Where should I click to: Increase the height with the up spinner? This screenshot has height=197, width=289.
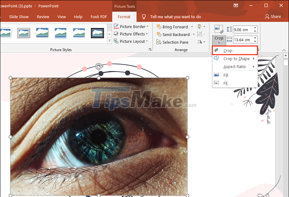coord(255,28)
